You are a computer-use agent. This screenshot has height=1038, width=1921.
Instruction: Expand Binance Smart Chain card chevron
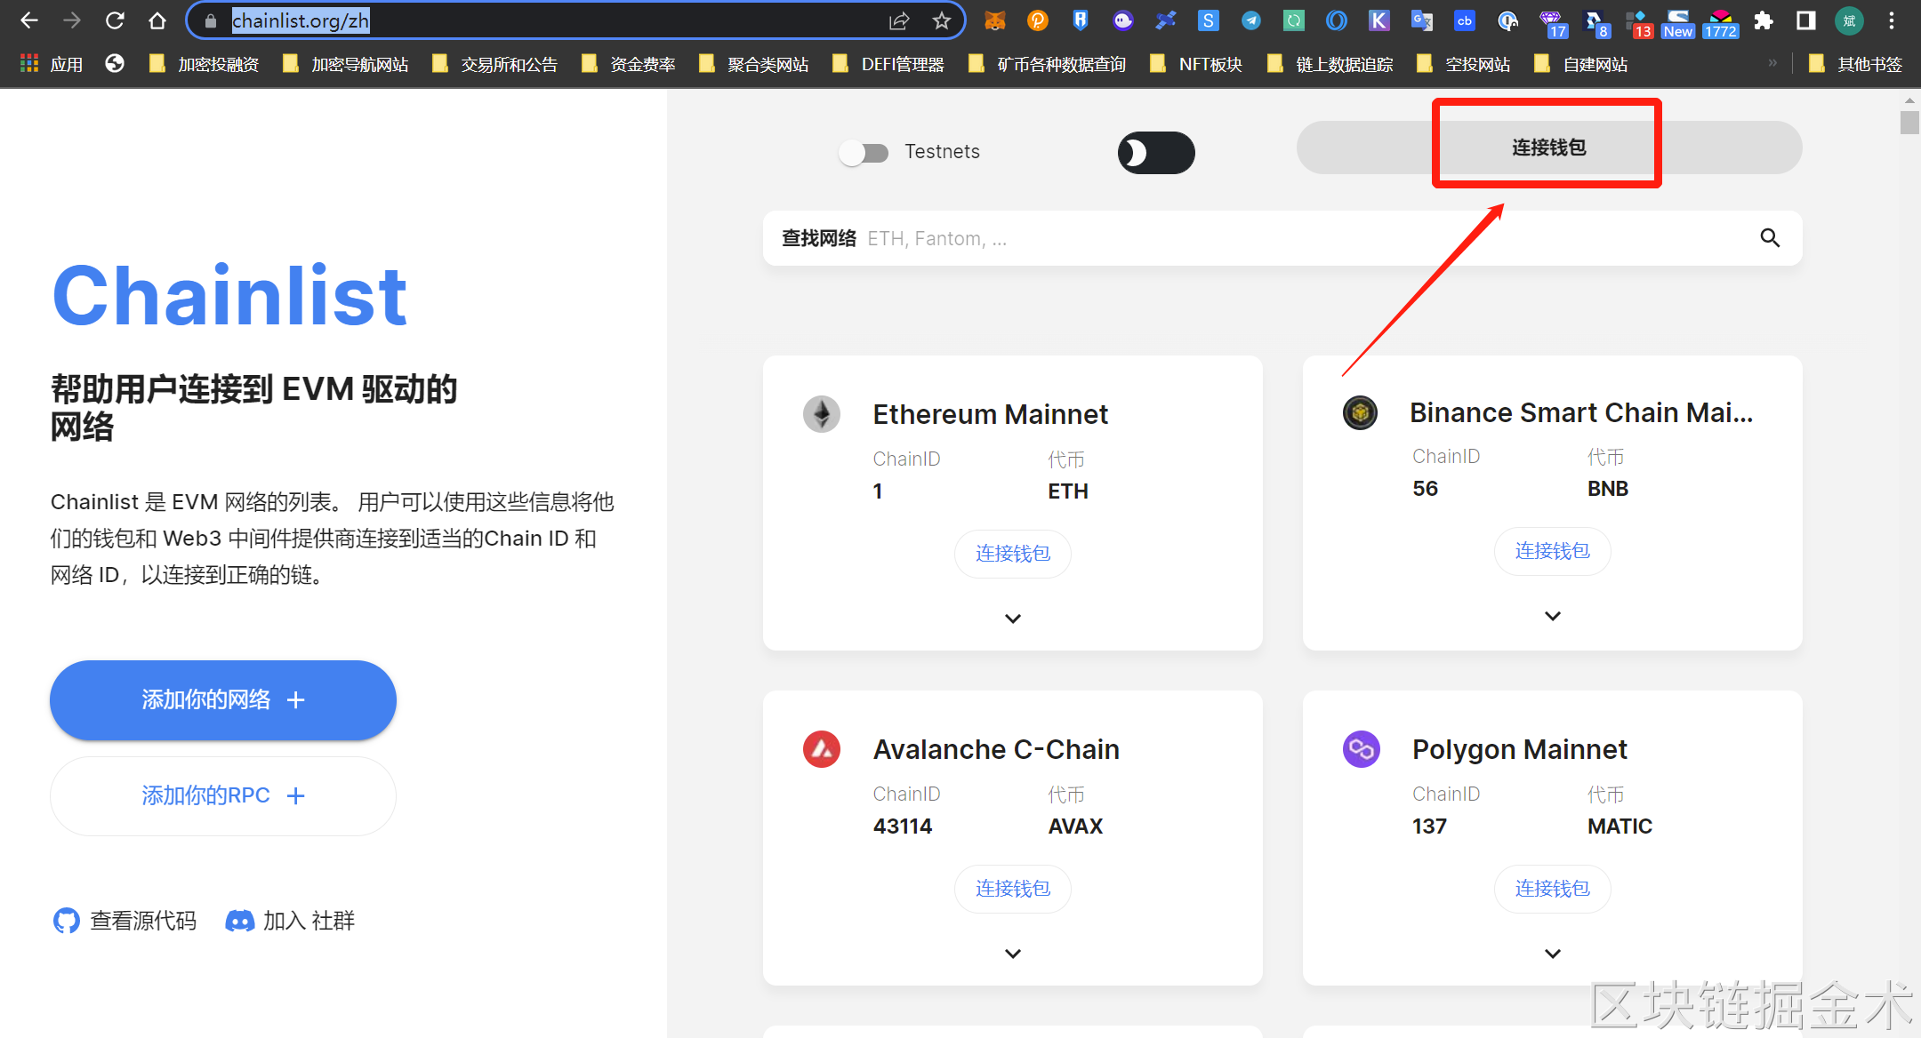pos(1552,616)
